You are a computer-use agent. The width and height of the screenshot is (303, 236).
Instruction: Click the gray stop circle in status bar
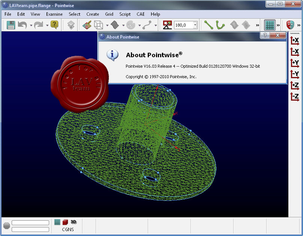pyautogui.click(x=7, y=226)
